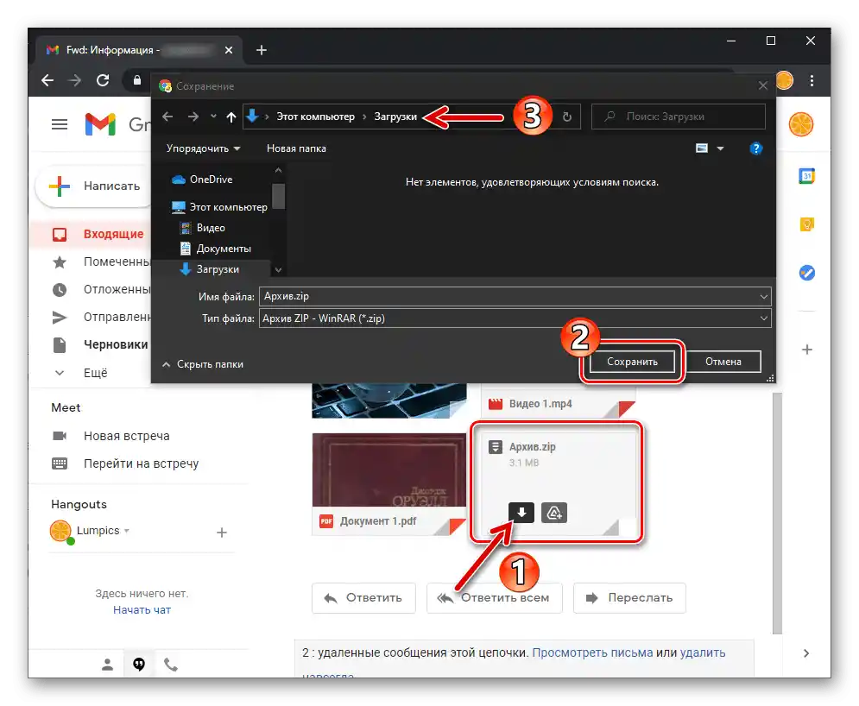Open the Google account avatar in Gmail

click(801, 124)
